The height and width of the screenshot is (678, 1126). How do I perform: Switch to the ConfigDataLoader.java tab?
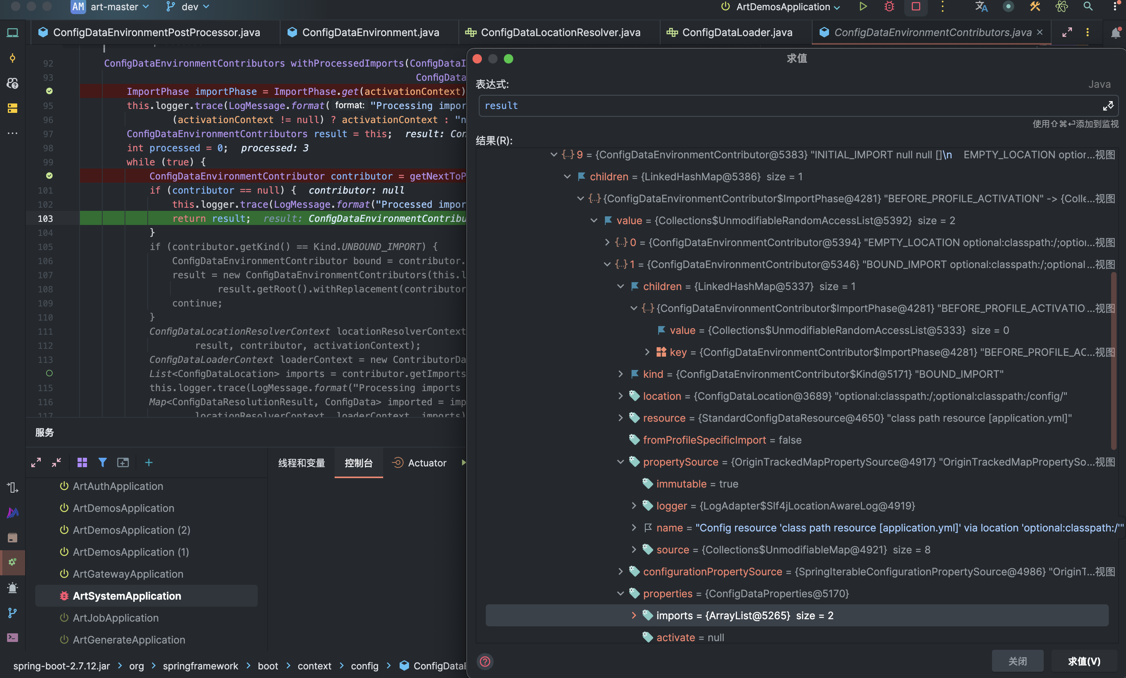tap(736, 33)
